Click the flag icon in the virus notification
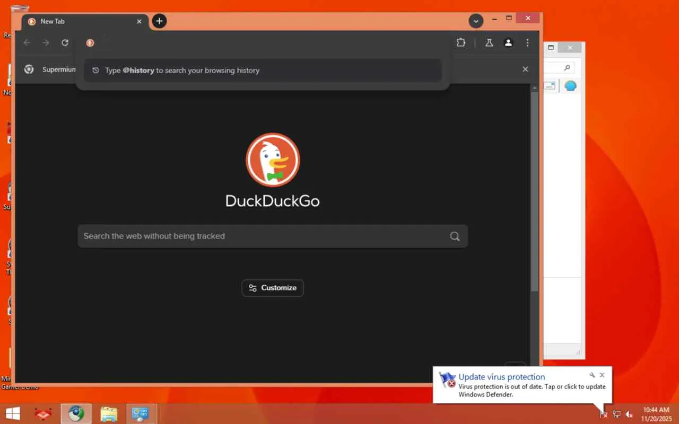 (x=447, y=380)
